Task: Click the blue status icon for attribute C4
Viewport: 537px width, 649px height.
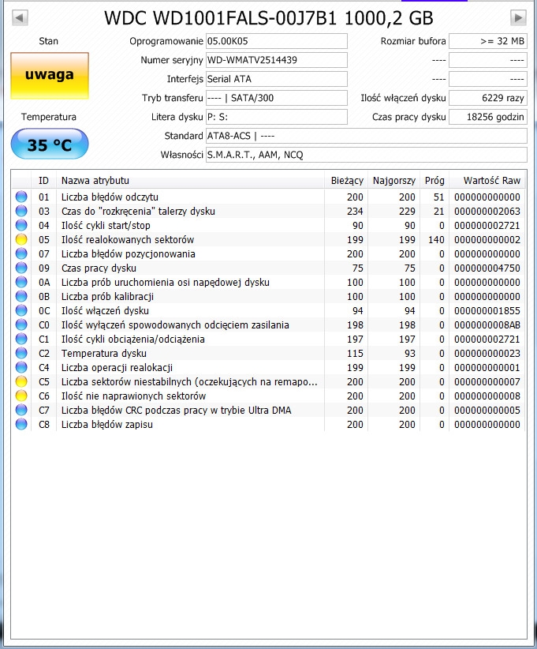Action: coord(21,367)
